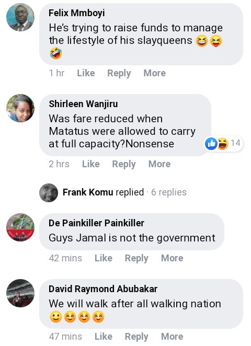The height and width of the screenshot is (346, 251).
Task: Open More options on Felix's comment
Action: [x=155, y=73]
